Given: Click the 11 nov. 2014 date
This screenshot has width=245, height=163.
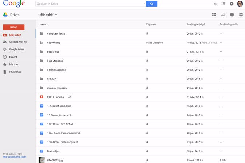Looking at the screenshot, I should tap(194, 97).
